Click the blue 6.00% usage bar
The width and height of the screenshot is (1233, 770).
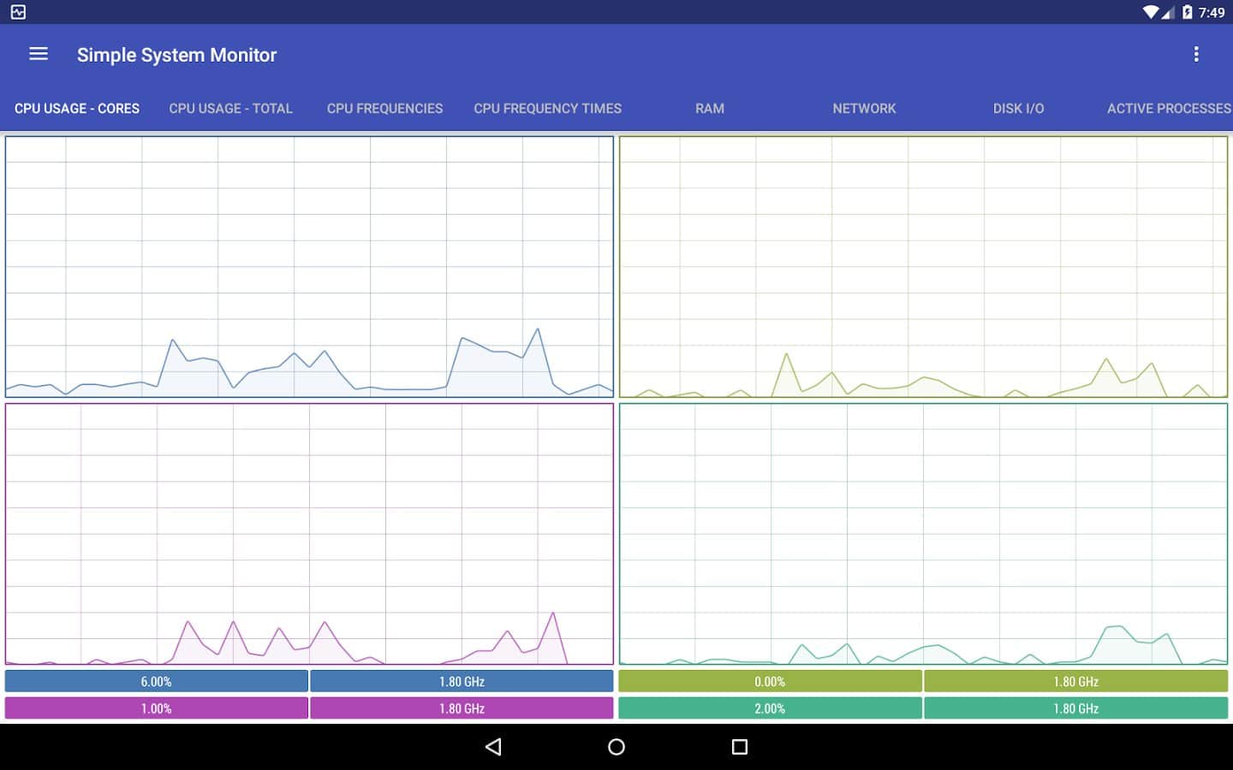(156, 682)
